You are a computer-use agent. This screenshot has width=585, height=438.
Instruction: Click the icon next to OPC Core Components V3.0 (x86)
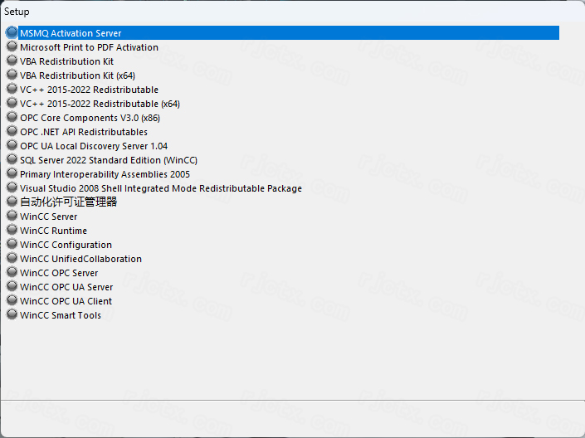pos(12,117)
